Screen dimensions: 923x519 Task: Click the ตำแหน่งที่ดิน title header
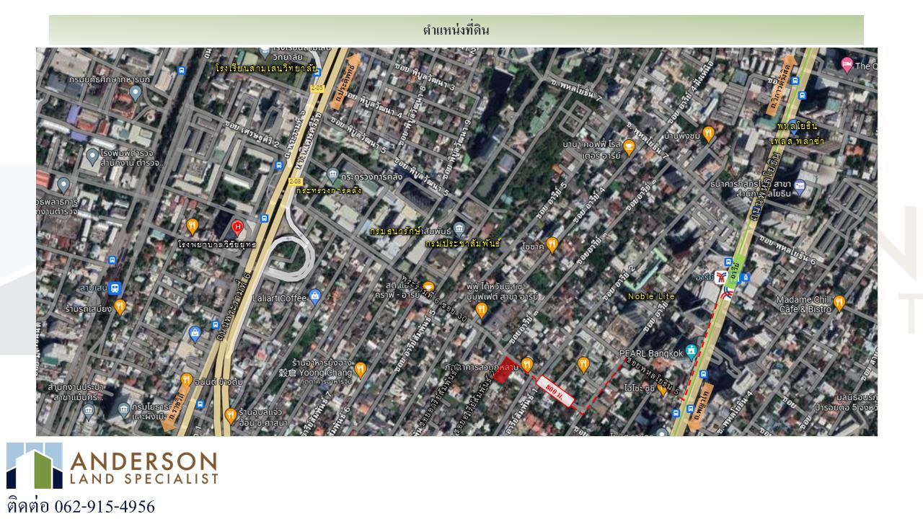456,30
